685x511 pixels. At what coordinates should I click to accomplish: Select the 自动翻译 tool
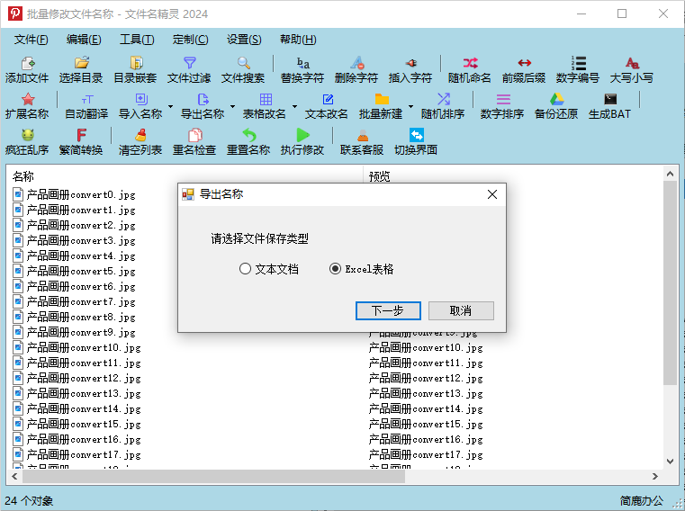click(x=86, y=106)
